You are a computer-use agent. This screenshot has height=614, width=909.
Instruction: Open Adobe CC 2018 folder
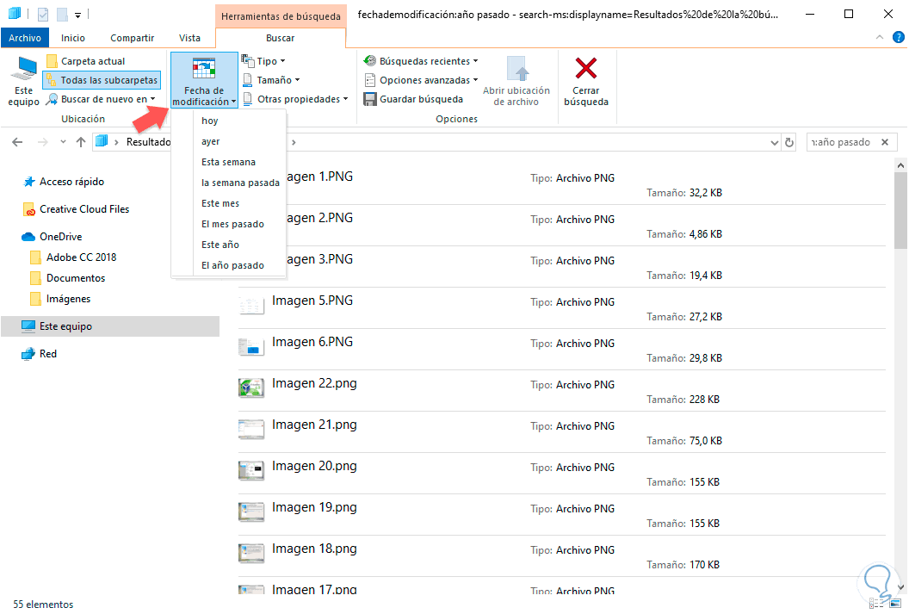click(73, 257)
